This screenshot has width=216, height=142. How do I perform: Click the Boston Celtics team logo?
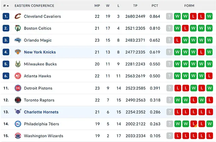(18, 28)
